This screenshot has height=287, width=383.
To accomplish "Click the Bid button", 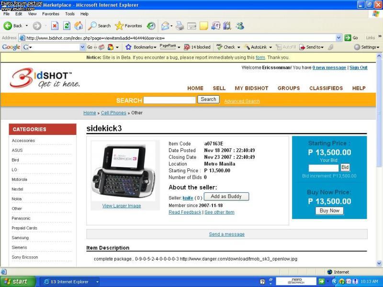I will 345,167.
